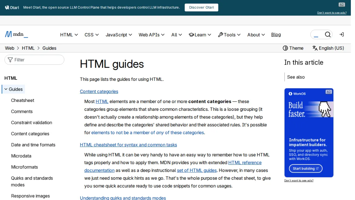Select Cheatsheet in the sidebar
This screenshot has width=355, height=200.
pos(23,100)
